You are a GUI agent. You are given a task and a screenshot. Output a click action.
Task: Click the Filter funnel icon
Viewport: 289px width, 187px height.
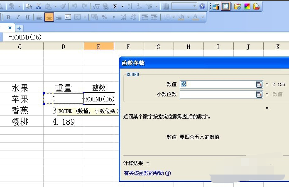click(x=149, y=7)
